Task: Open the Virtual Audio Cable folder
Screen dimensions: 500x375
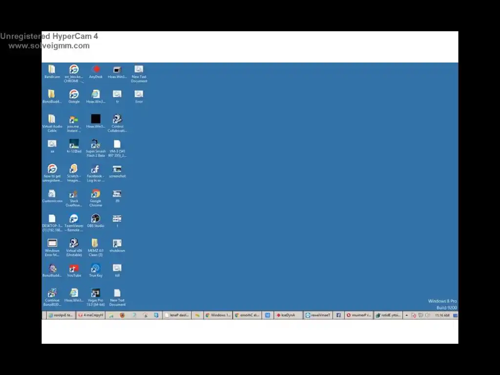Action: tap(52, 124)
